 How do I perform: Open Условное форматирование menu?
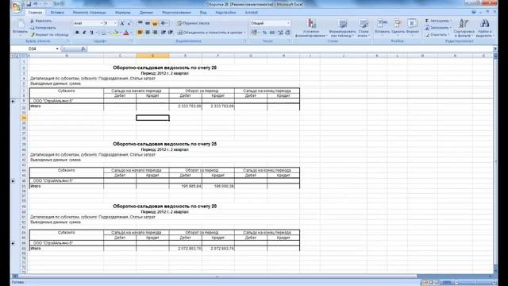tap(311, 28)
